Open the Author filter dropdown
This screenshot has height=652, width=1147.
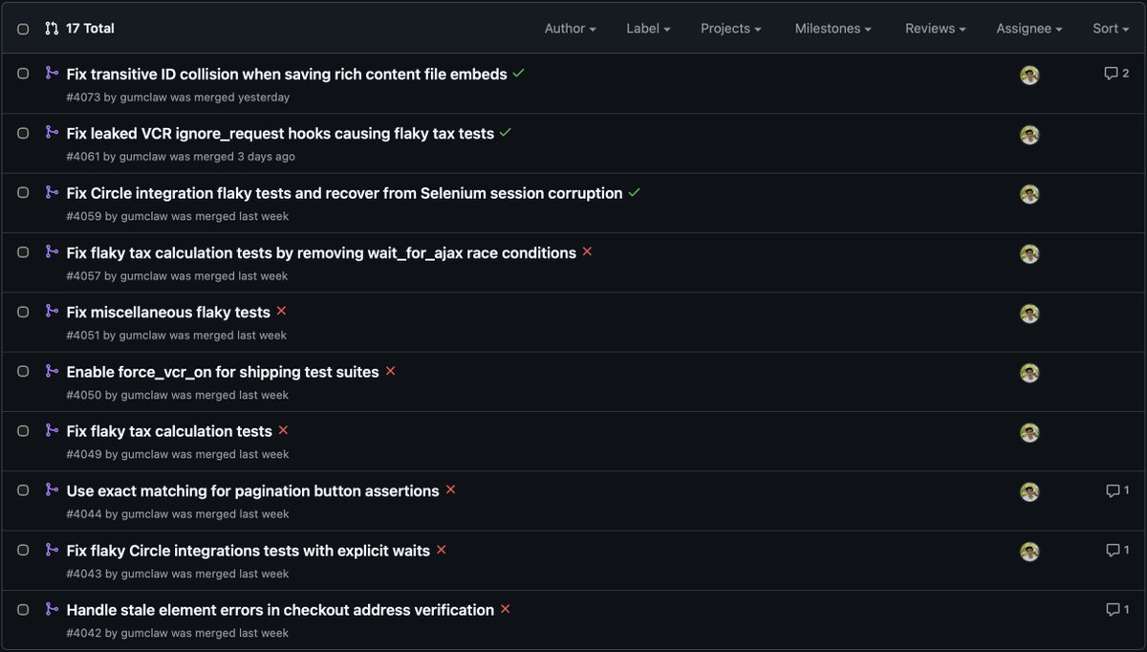pos(570,28)
